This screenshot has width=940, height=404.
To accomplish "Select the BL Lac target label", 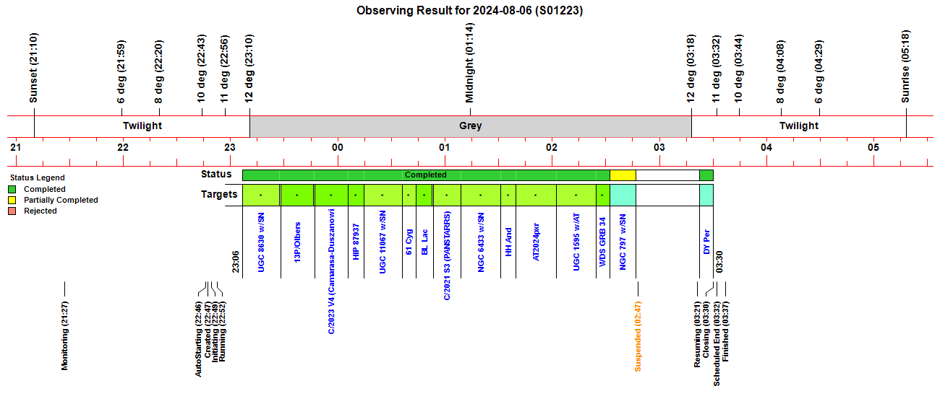I will pos(424,243).
